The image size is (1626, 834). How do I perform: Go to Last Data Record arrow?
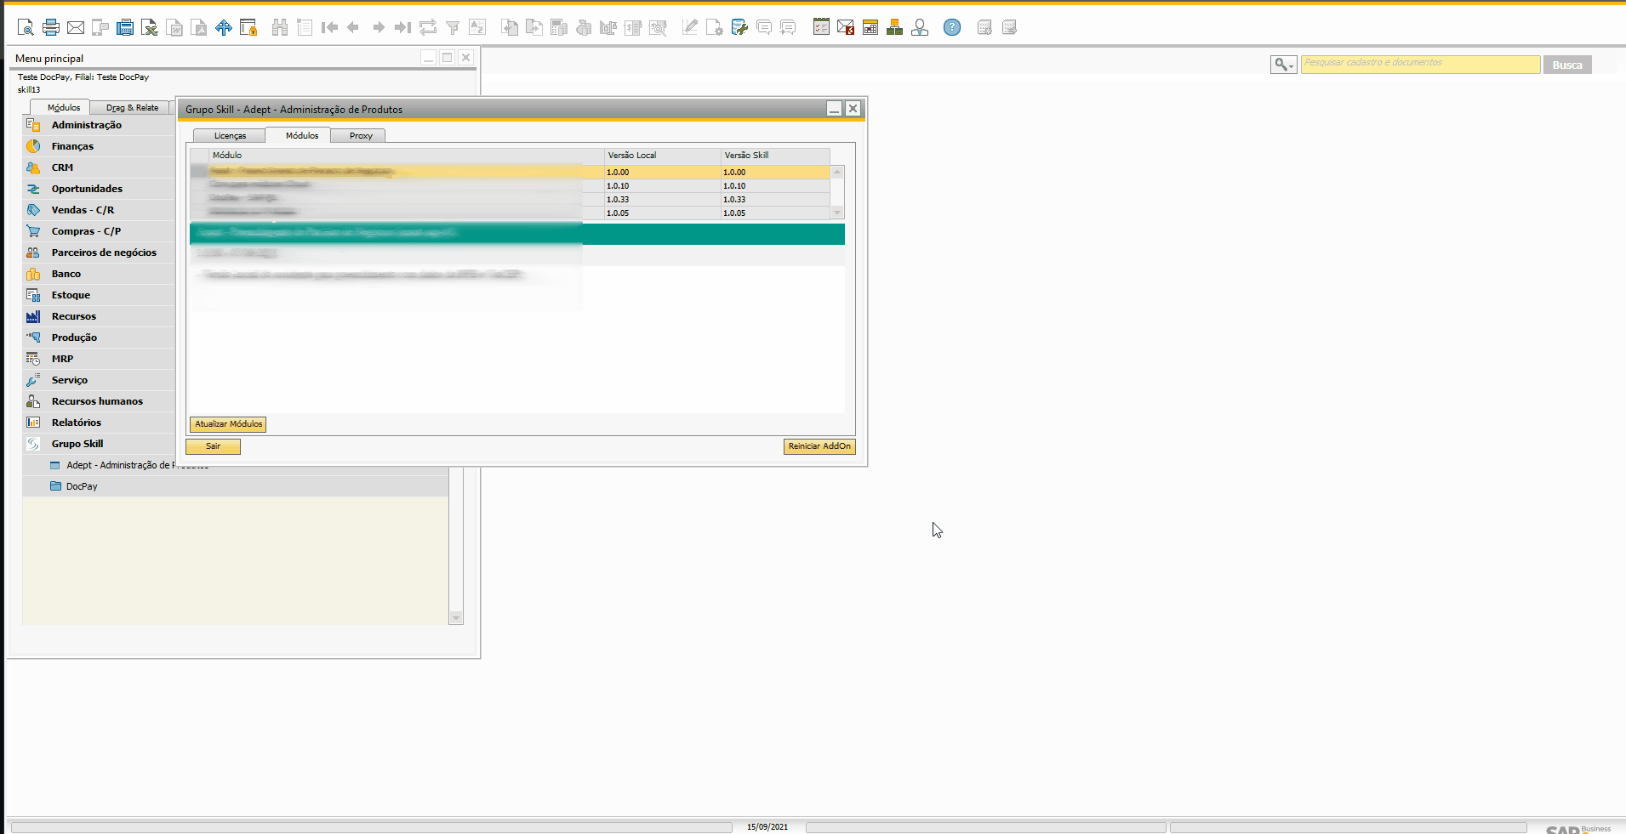click(x=403, y=27)
